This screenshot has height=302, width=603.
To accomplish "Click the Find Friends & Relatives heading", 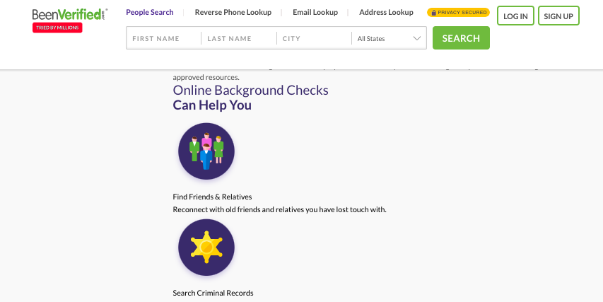I will pyautogui.click(x=212, y=197).
